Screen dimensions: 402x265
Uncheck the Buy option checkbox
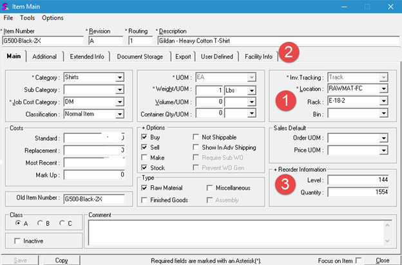(x=146, y=137)
